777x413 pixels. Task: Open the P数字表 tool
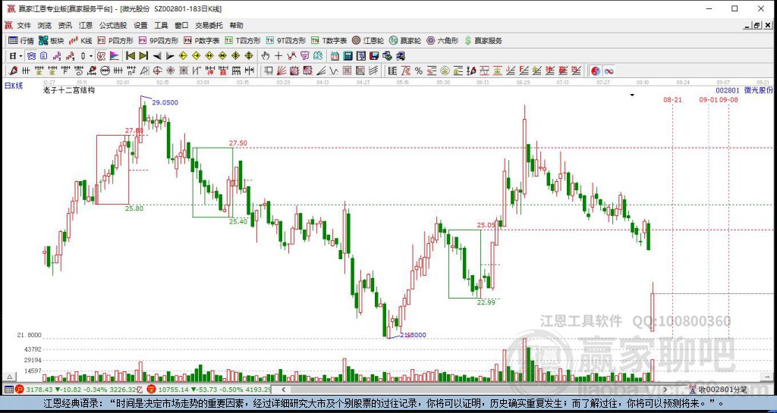click(x=202, y=41)
